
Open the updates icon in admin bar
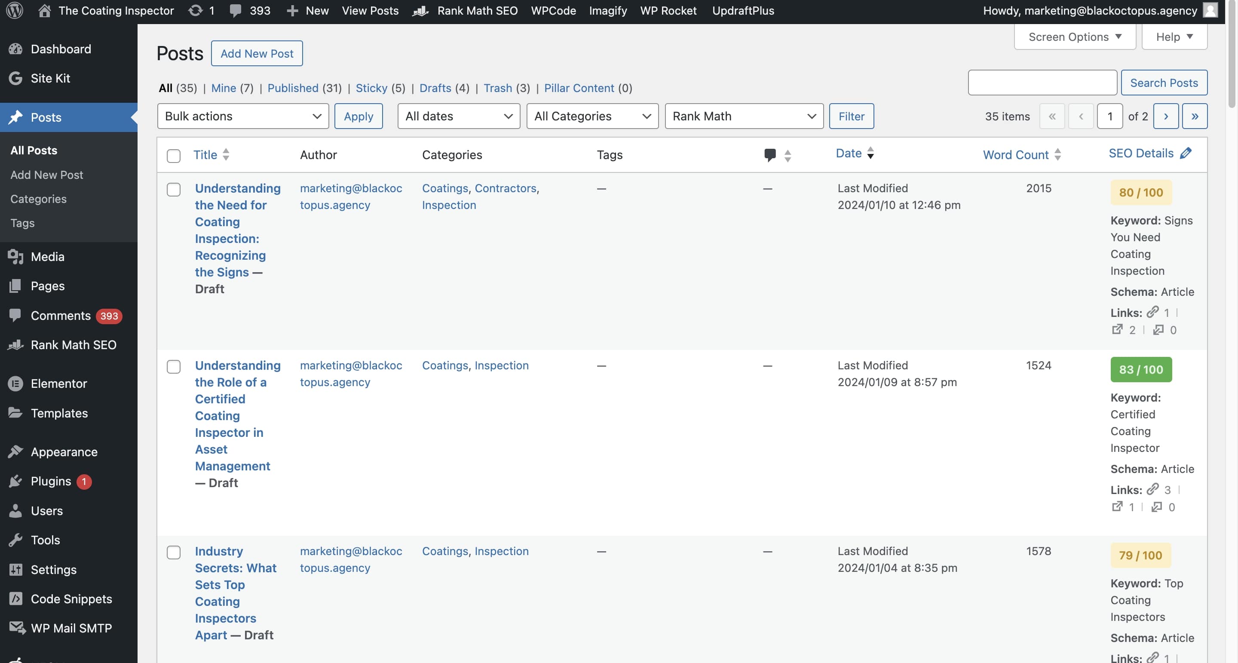[196, 11]
